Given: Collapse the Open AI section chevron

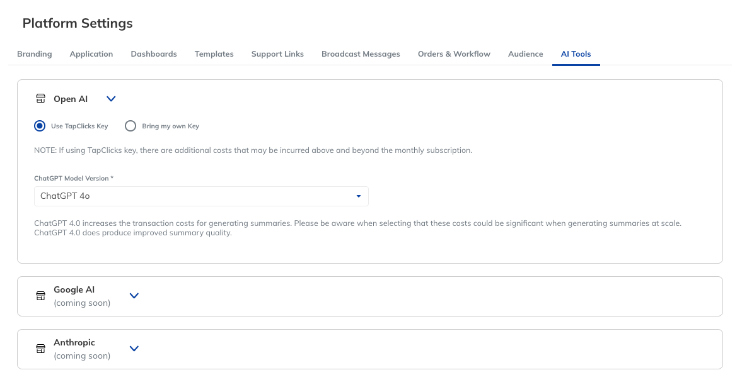Looking at the screenshot, I should click(111, 99).
